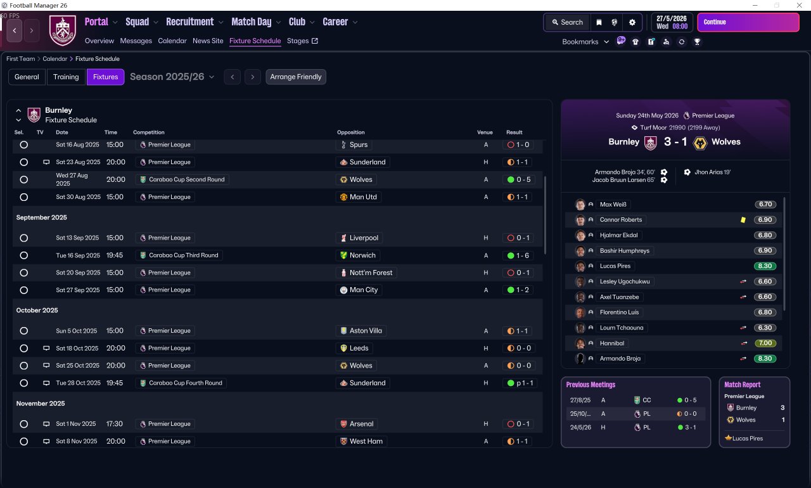This screenshot has width=811, height=488.
Task: Open the scouting person-search icon
Action: [666, 42]
